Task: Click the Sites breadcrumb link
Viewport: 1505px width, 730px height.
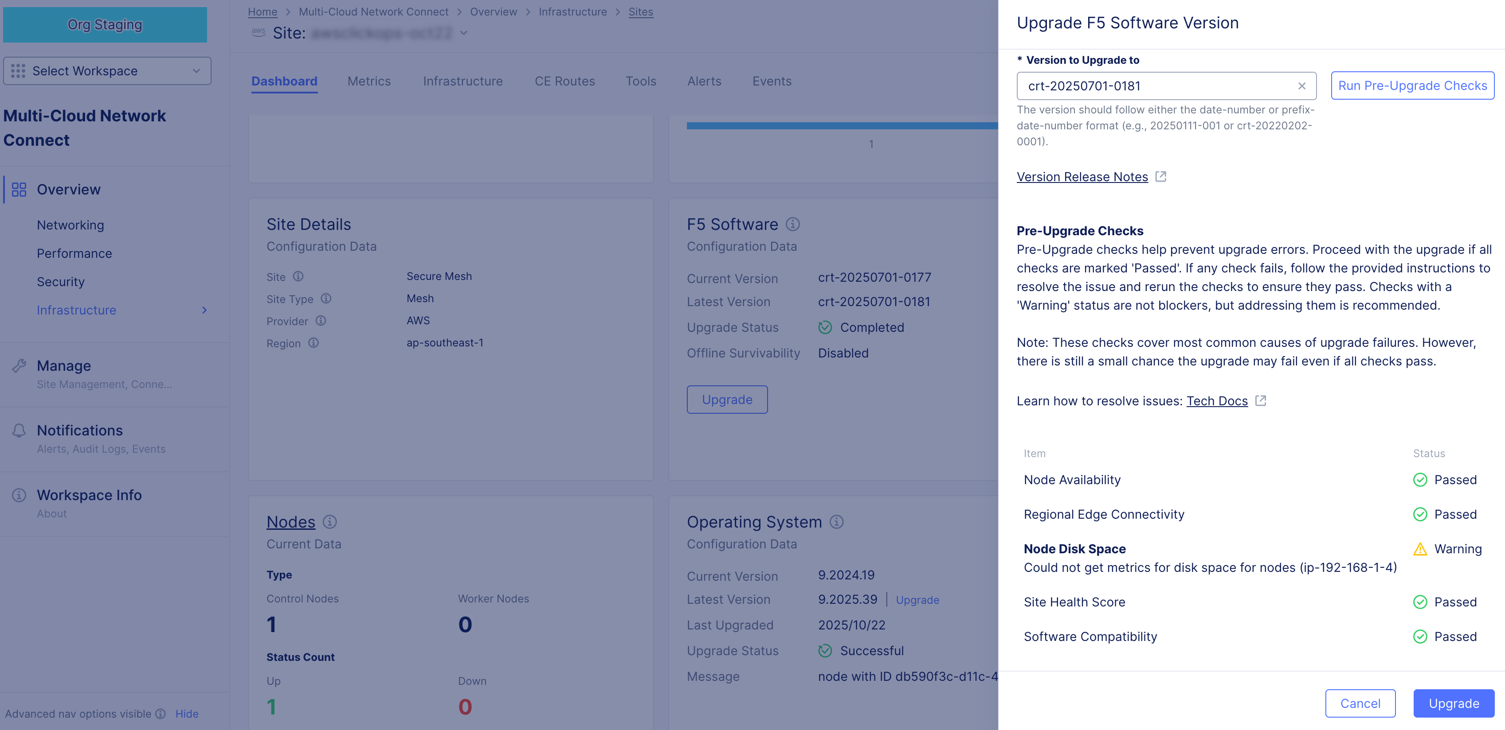Action: (640, 12)
